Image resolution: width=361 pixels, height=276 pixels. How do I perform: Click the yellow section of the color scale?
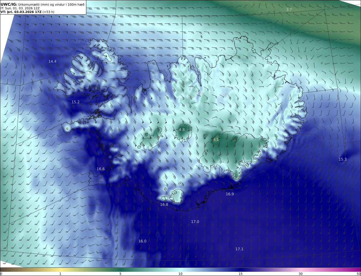(60, 270)
